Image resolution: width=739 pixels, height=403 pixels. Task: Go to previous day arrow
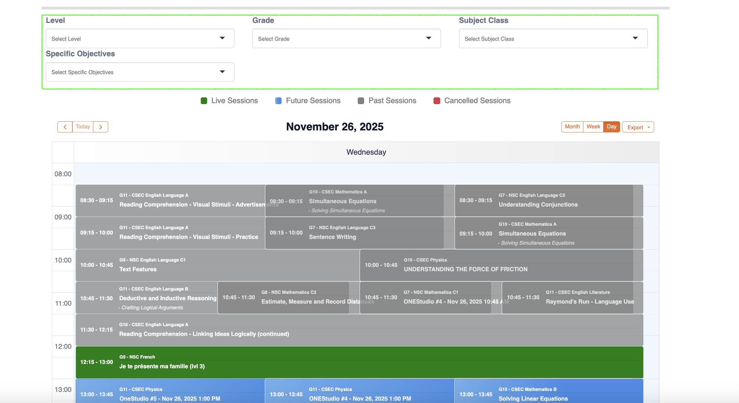click(65, 127)
